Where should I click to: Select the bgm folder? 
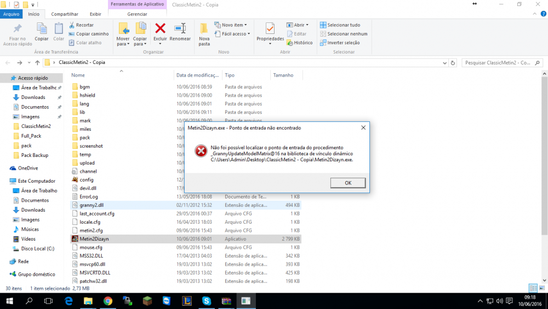(x=84, y=87)
